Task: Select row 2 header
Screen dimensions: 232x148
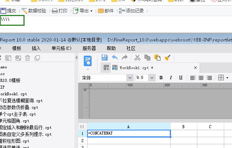Action: pos(83,141)
